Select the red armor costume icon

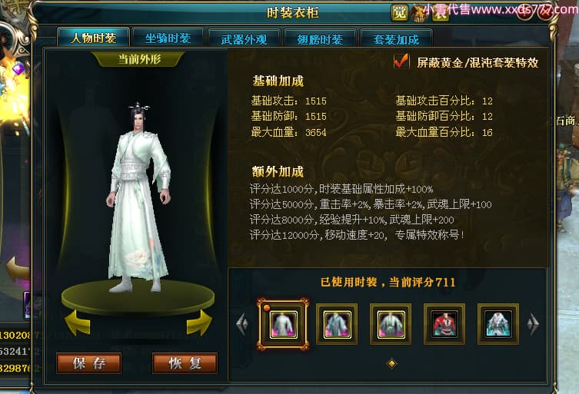pyautogui.click(x=444, y=324)
